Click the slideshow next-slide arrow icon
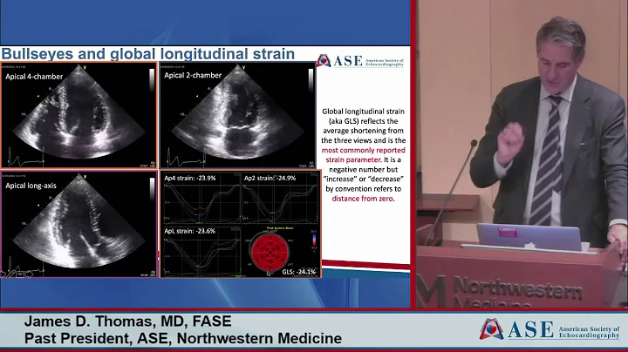 [x=30, y=274]
